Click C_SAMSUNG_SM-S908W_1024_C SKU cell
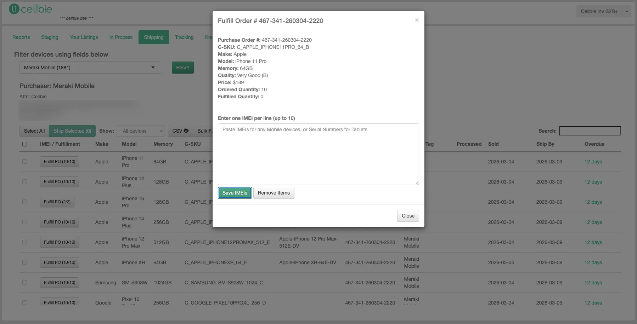 224,283
